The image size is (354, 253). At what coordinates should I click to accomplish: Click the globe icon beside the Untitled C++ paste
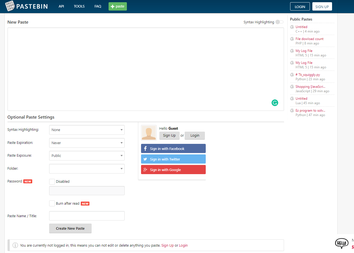coord(292,27)
